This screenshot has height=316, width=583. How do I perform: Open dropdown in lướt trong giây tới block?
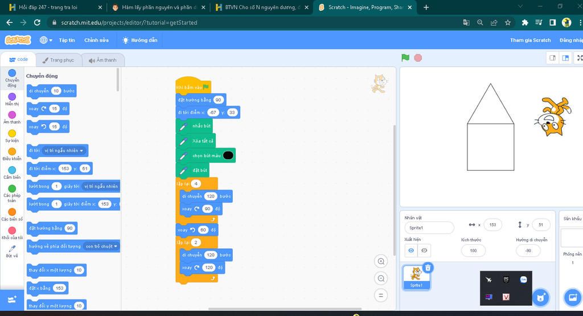point(100,186)
